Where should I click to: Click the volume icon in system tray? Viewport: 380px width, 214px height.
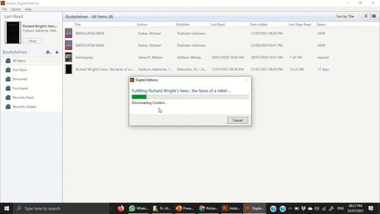pyautogui.click(x=316, y=209)
